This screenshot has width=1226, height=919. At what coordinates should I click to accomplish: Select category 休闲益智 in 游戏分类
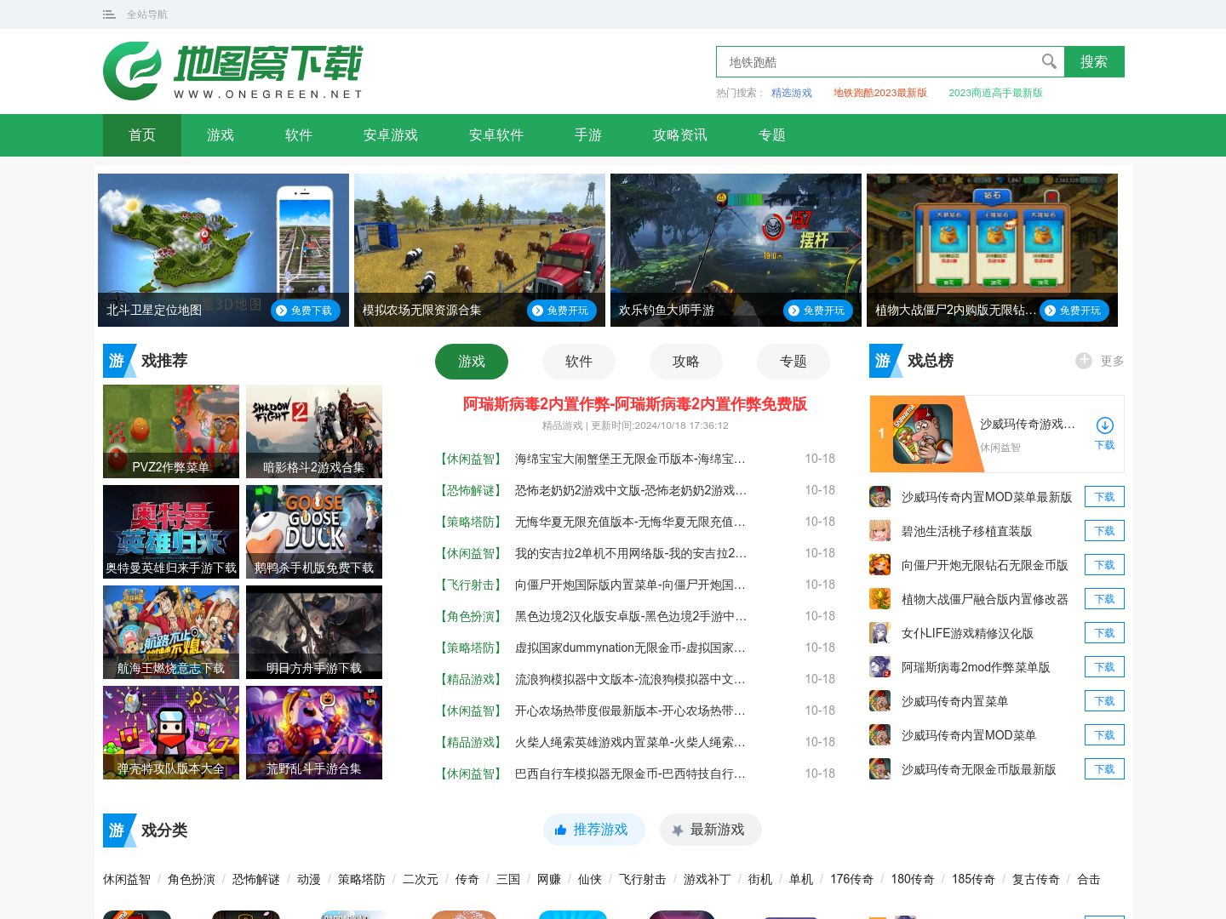pos(127,879)
